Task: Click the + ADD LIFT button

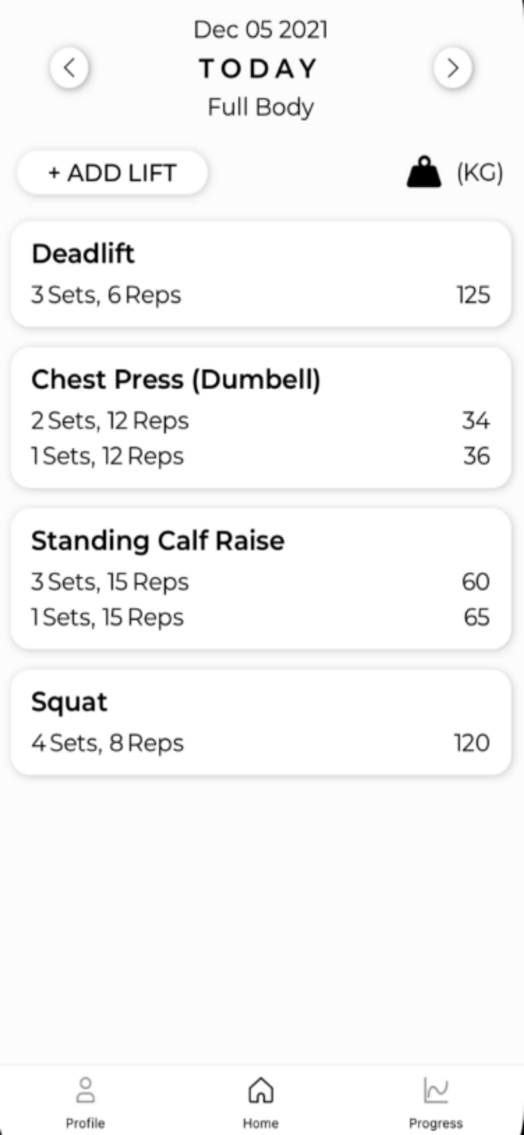Action: click(x=112, y=173)
